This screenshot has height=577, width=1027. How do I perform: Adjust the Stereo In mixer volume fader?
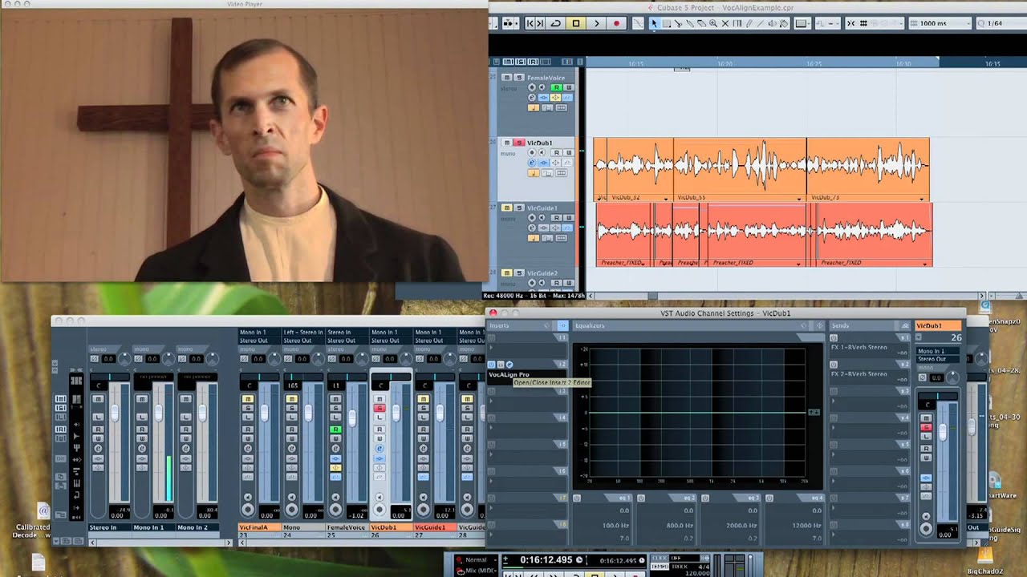click(x=115, y=413)
